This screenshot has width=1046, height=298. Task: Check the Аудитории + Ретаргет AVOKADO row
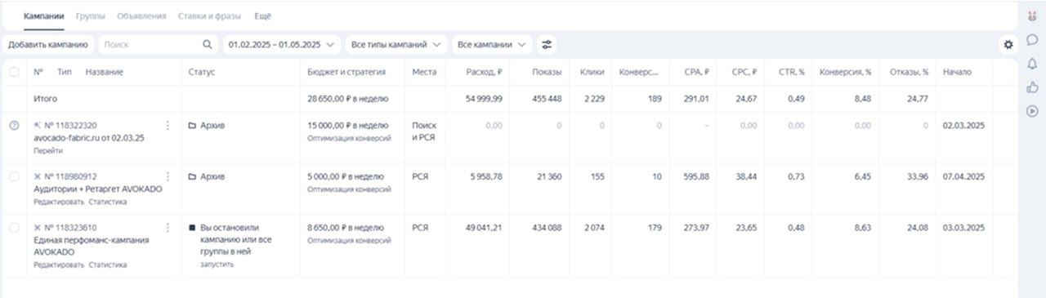coord(14,176)
